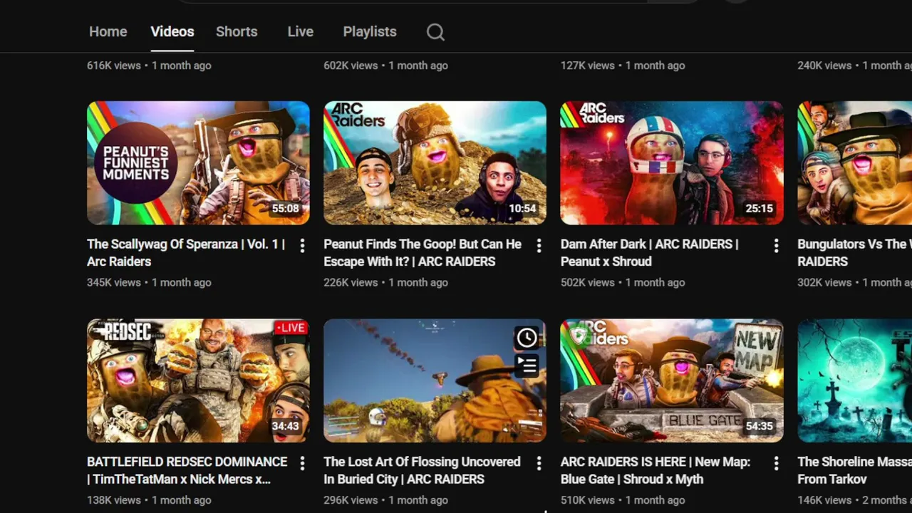Switch to the Playlists tab
This screenshot has height=513, width=912.
[370, 32]
